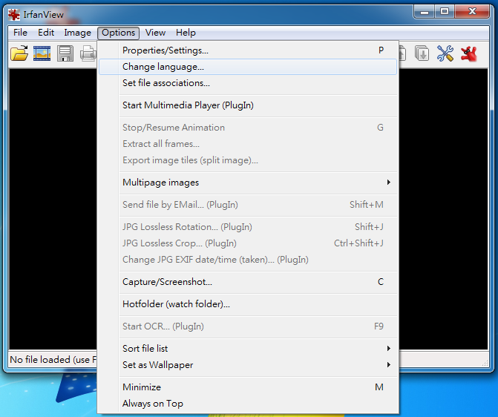
Task: Click the Open file folder icon
Action: tap(19, 53)
